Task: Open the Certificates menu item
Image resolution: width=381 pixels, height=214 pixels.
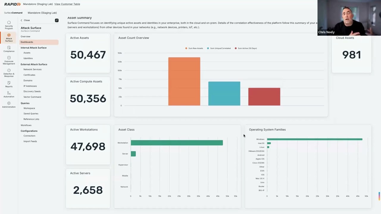Action: pos(29,75)
